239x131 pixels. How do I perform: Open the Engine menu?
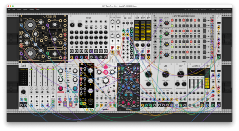tap(25, 10)
